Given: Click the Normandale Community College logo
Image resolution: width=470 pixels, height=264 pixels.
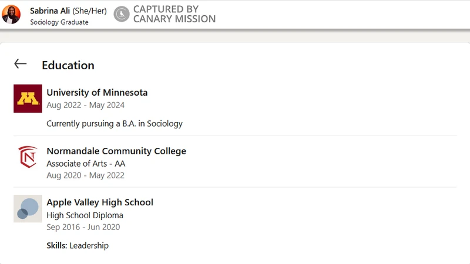Looking at the screenshot, I should pos(28,157).
